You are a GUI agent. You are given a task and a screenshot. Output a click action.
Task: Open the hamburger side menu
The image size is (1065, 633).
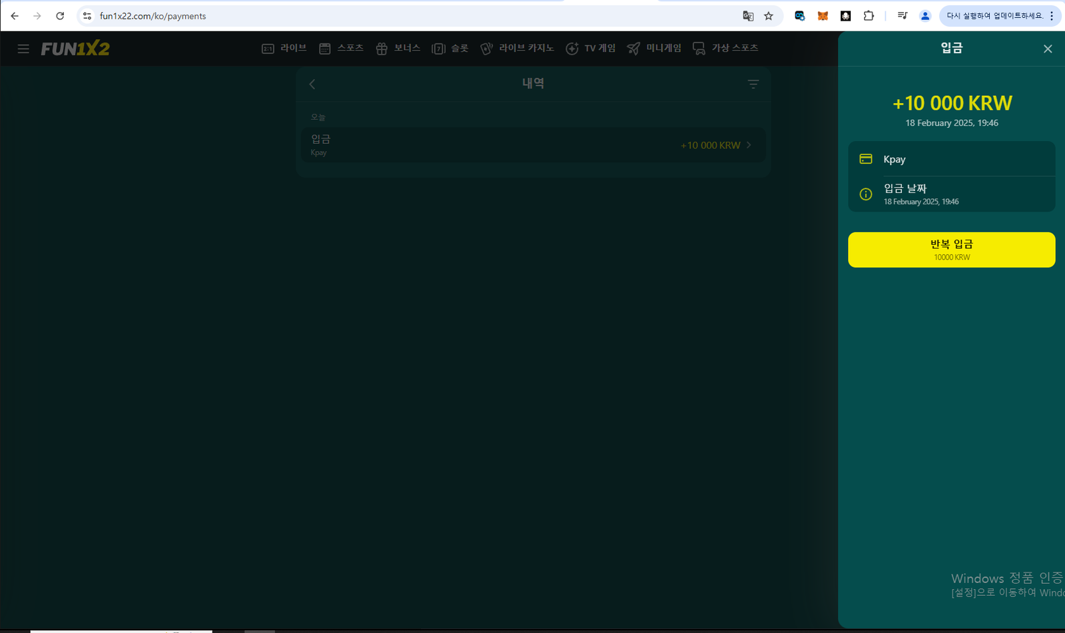point(23,49)
